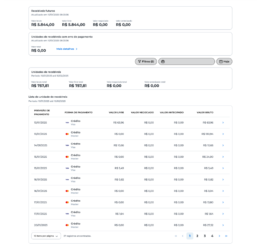Click valor bruto R$ 130,94 cell

(x=207, y=134)
